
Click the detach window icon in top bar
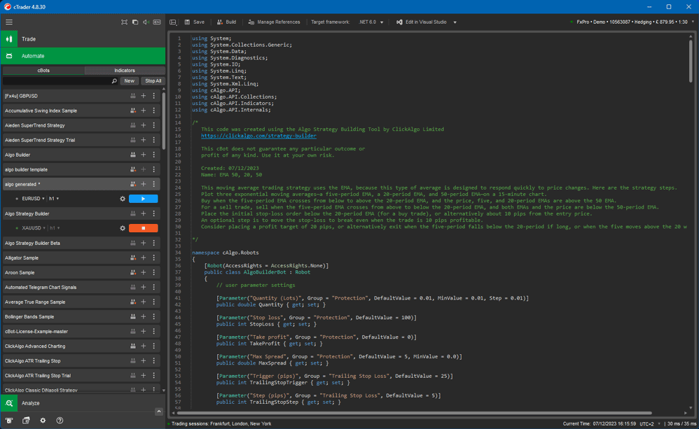click(x=135, y=22)
